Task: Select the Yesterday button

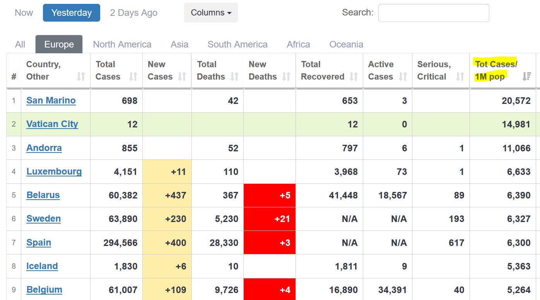Action: (72, 13)
